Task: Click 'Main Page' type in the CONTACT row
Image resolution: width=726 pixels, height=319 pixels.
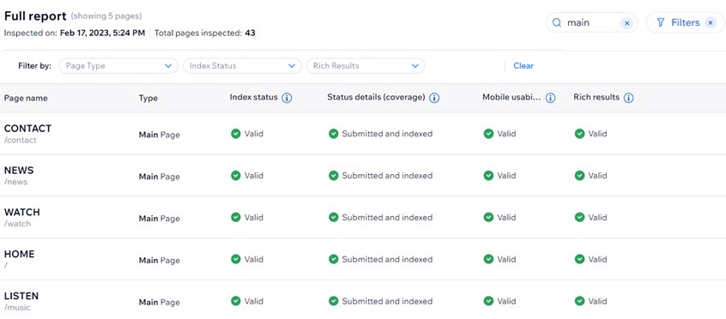Action: pos(160,135)
